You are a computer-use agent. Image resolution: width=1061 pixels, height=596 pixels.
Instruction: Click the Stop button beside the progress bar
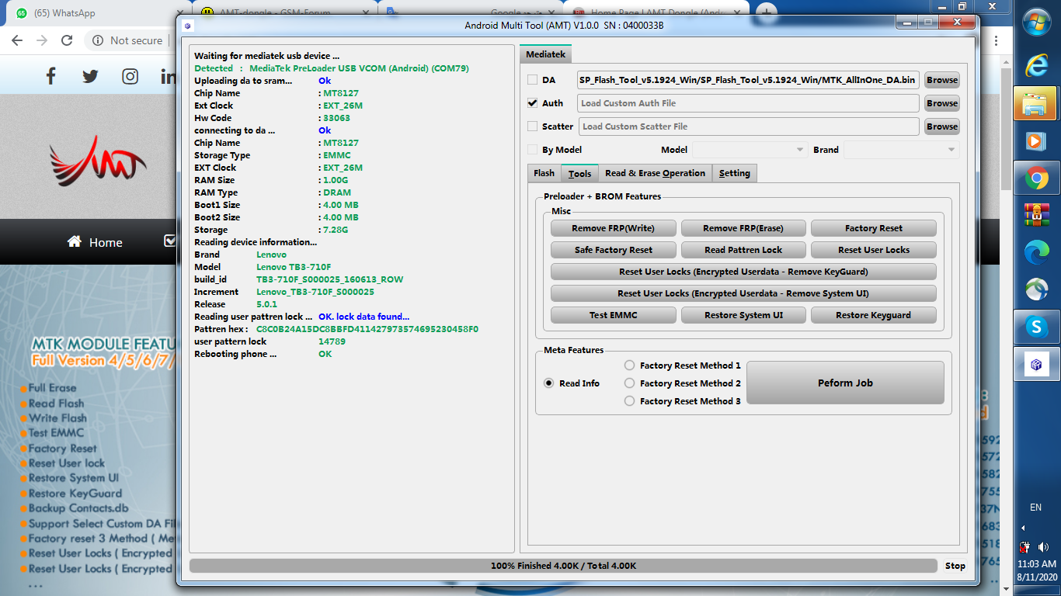click(x=955, y=566)
